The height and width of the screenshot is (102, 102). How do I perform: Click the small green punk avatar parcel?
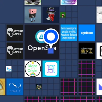(x=63, y=15)
